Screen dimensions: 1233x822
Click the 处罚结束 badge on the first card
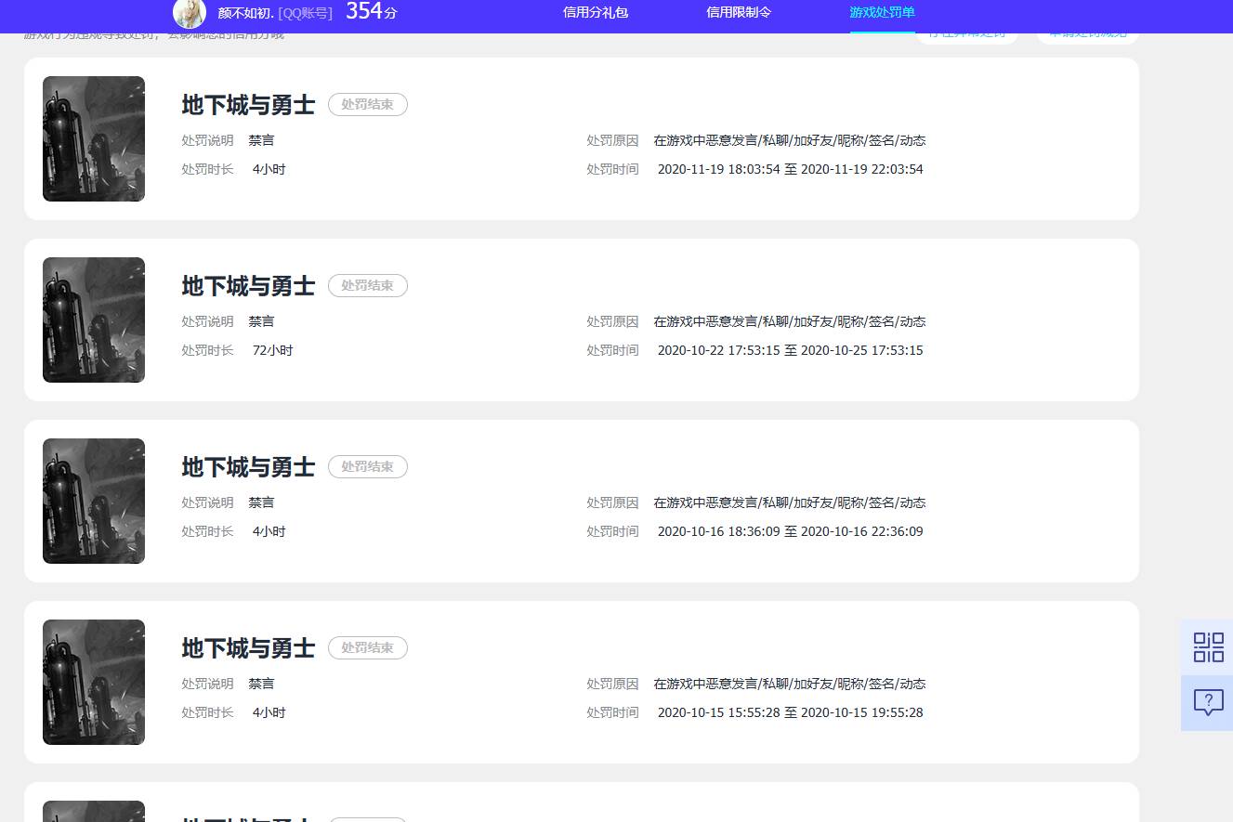(x=368, y=104)
